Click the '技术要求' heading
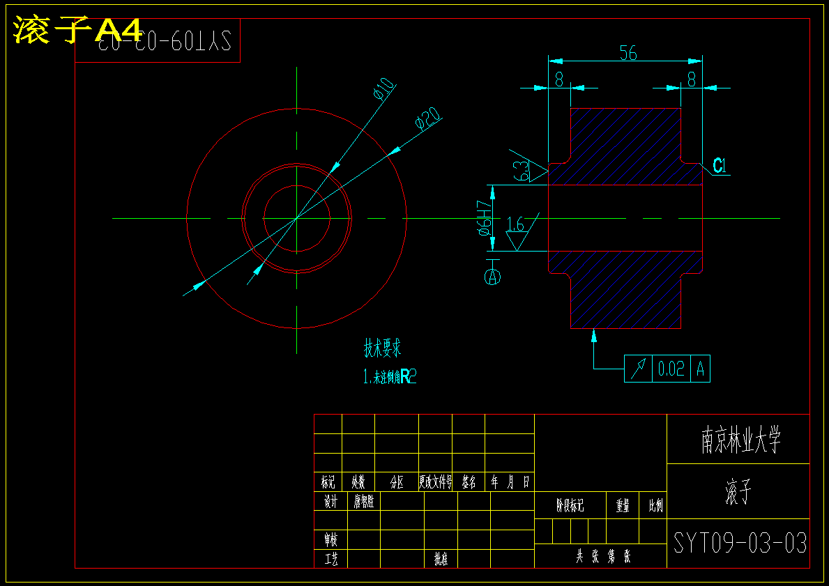The height and width of the screenshot is (586, 829). 382,348
